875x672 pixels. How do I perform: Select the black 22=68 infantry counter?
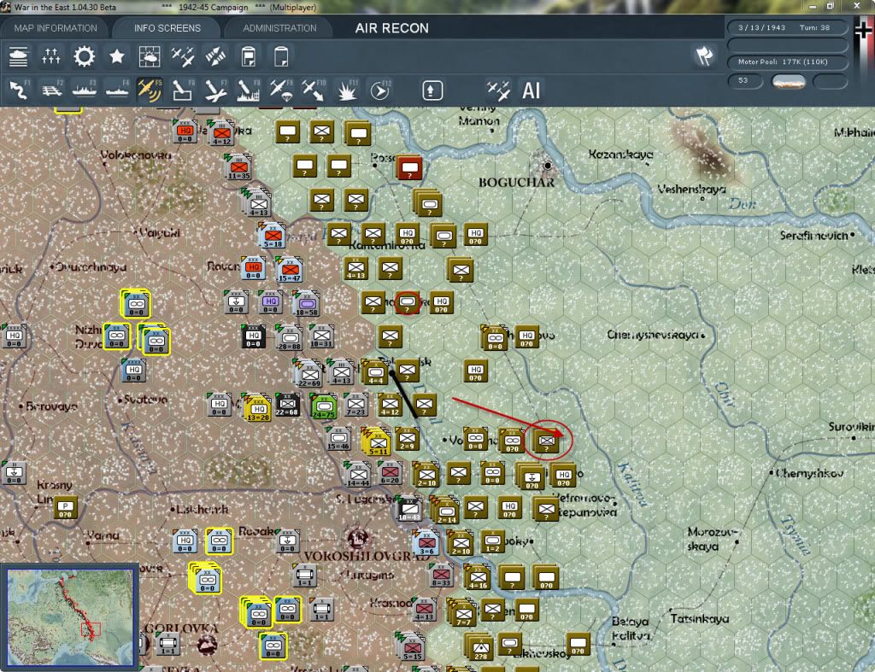tap(287, 405)
